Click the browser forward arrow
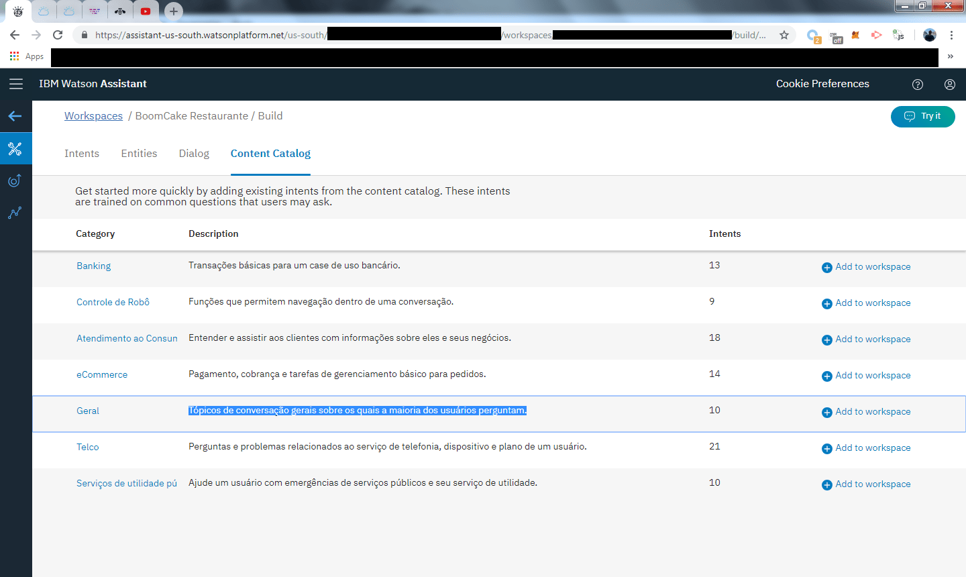Viewport: 966px width, 577px height. pyautogui.click(x=36, y=35)
